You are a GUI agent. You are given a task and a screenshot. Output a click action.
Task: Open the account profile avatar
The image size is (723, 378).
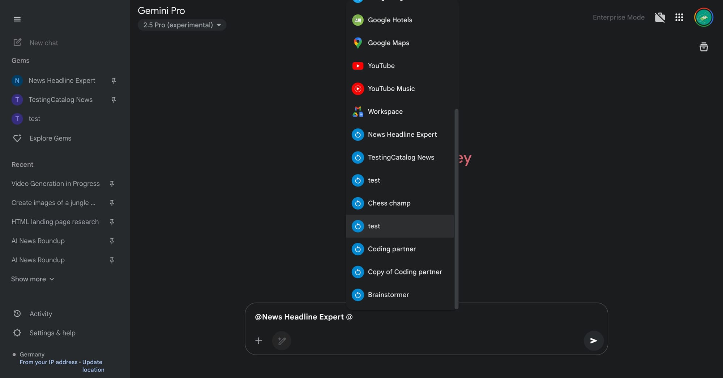(x=703, y=17)
